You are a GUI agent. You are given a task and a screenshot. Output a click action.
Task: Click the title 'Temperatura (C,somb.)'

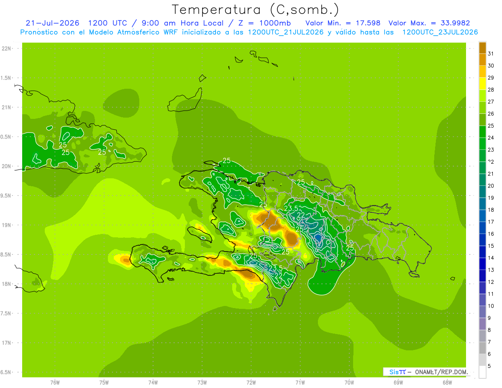tap(256, 10)
